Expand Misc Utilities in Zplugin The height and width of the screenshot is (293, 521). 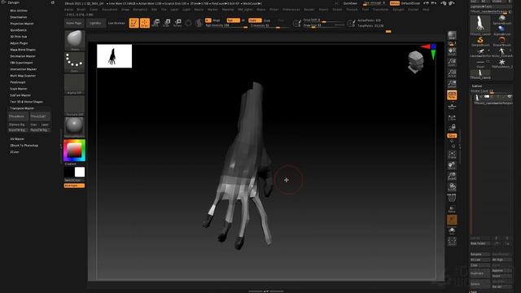click(19, 11)
